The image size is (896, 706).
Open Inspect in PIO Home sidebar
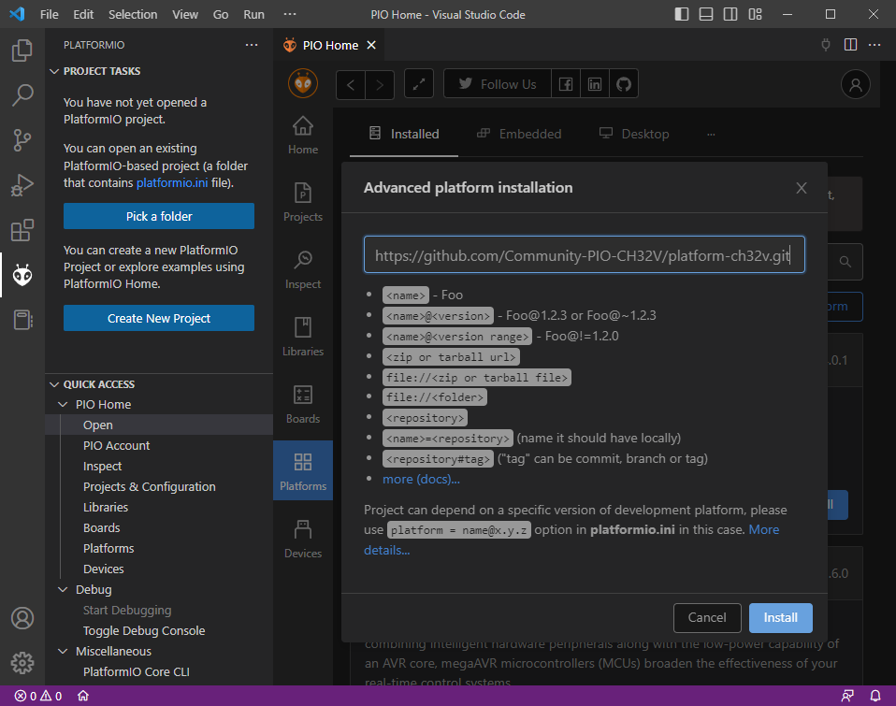click(303, 269)
